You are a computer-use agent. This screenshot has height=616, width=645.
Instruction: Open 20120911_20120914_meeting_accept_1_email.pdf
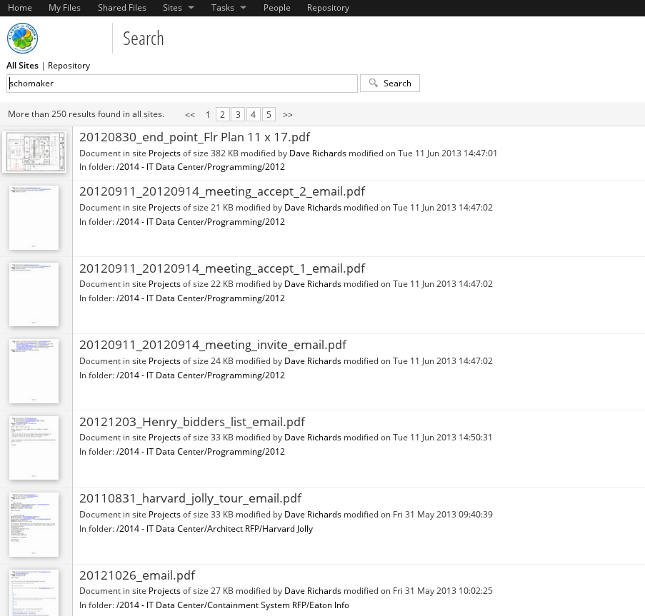pyautogui.click(x=222, y=268)
